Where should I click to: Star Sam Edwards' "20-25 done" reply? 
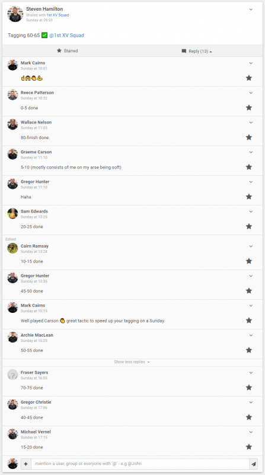(248, 226)
